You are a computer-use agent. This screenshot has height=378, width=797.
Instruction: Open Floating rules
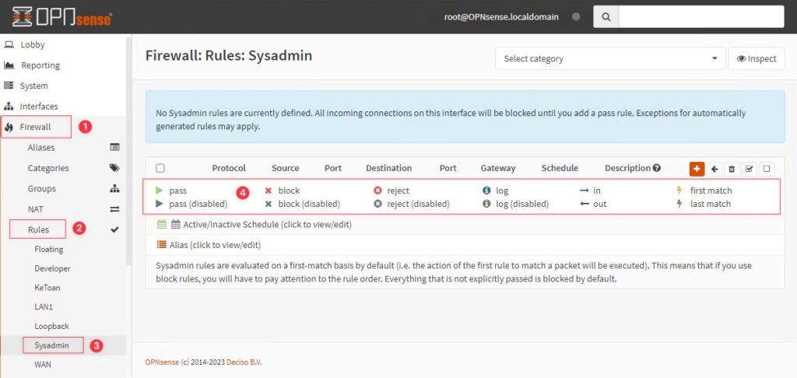49,249
